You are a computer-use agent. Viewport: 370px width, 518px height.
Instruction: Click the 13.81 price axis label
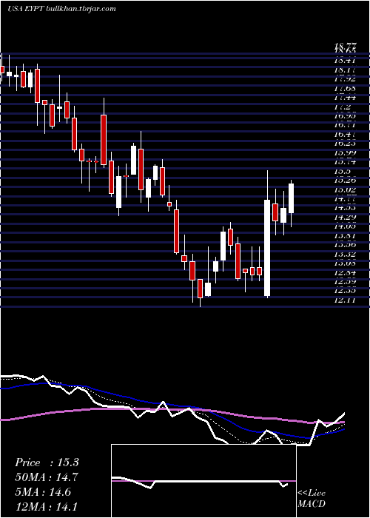(345, 236)
